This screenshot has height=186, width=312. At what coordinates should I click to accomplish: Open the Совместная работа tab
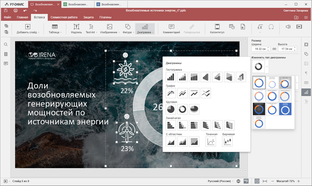tap(65, 17)
